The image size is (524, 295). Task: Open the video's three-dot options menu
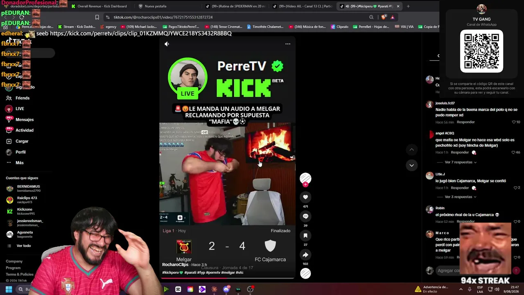point(288,44)
